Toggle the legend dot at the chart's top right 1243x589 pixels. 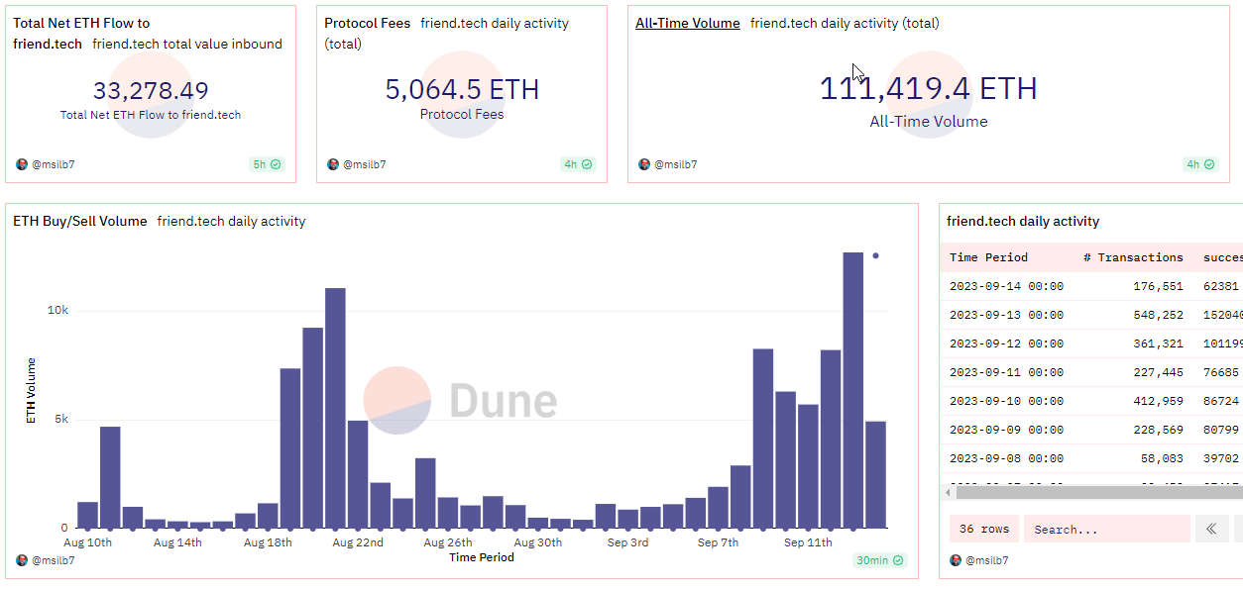(x=875, y=255)
